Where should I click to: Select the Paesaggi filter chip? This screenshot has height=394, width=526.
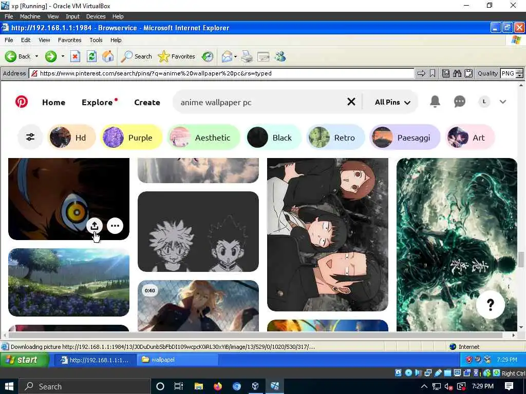coord(405,137)
